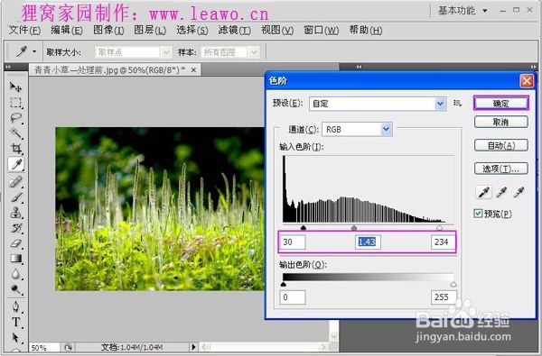Click the input midtone gray slider
This screenshot has height=356, width=542.
353,228
